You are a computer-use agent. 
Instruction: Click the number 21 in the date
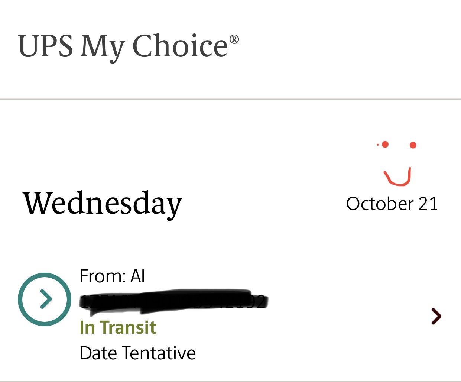(428, 204)
